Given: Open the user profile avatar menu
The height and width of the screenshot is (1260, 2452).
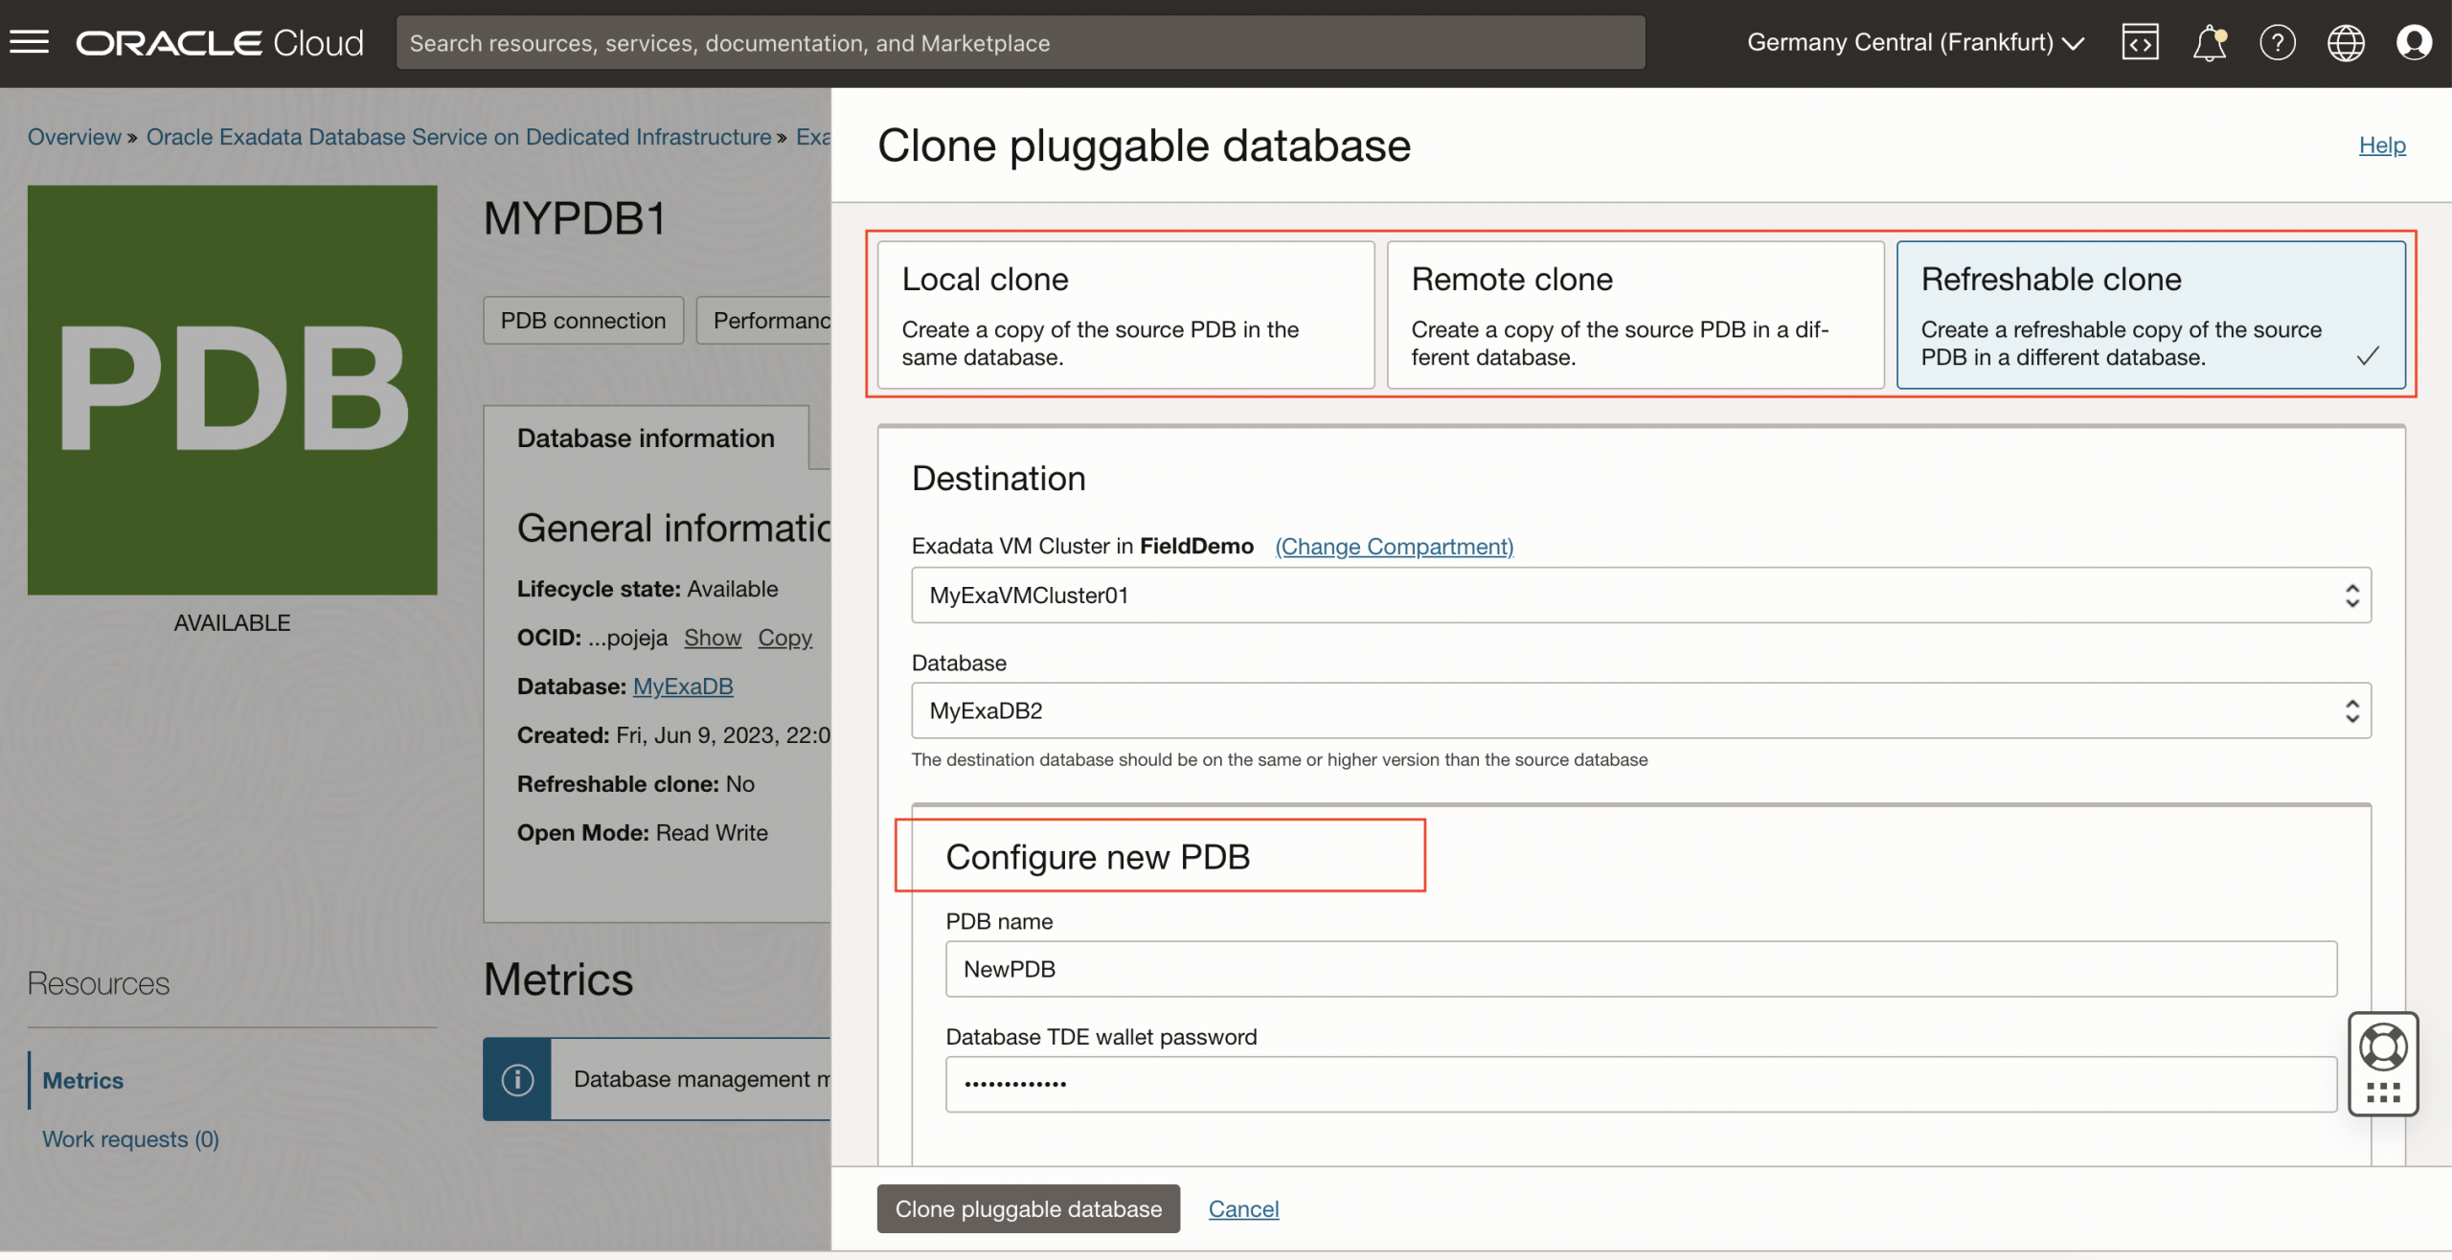Looking at the screenshot, I should click(x=2415, y=42).
